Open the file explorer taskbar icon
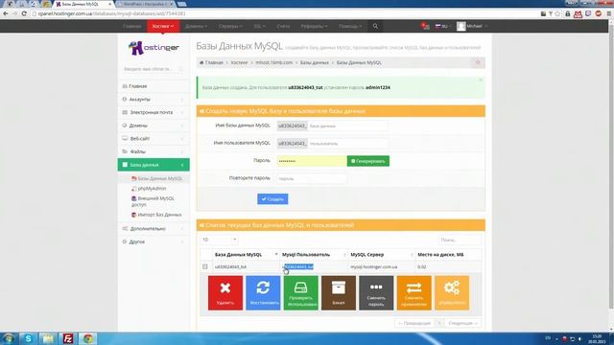This screenshot has width=614, height=345. [48, 338]
